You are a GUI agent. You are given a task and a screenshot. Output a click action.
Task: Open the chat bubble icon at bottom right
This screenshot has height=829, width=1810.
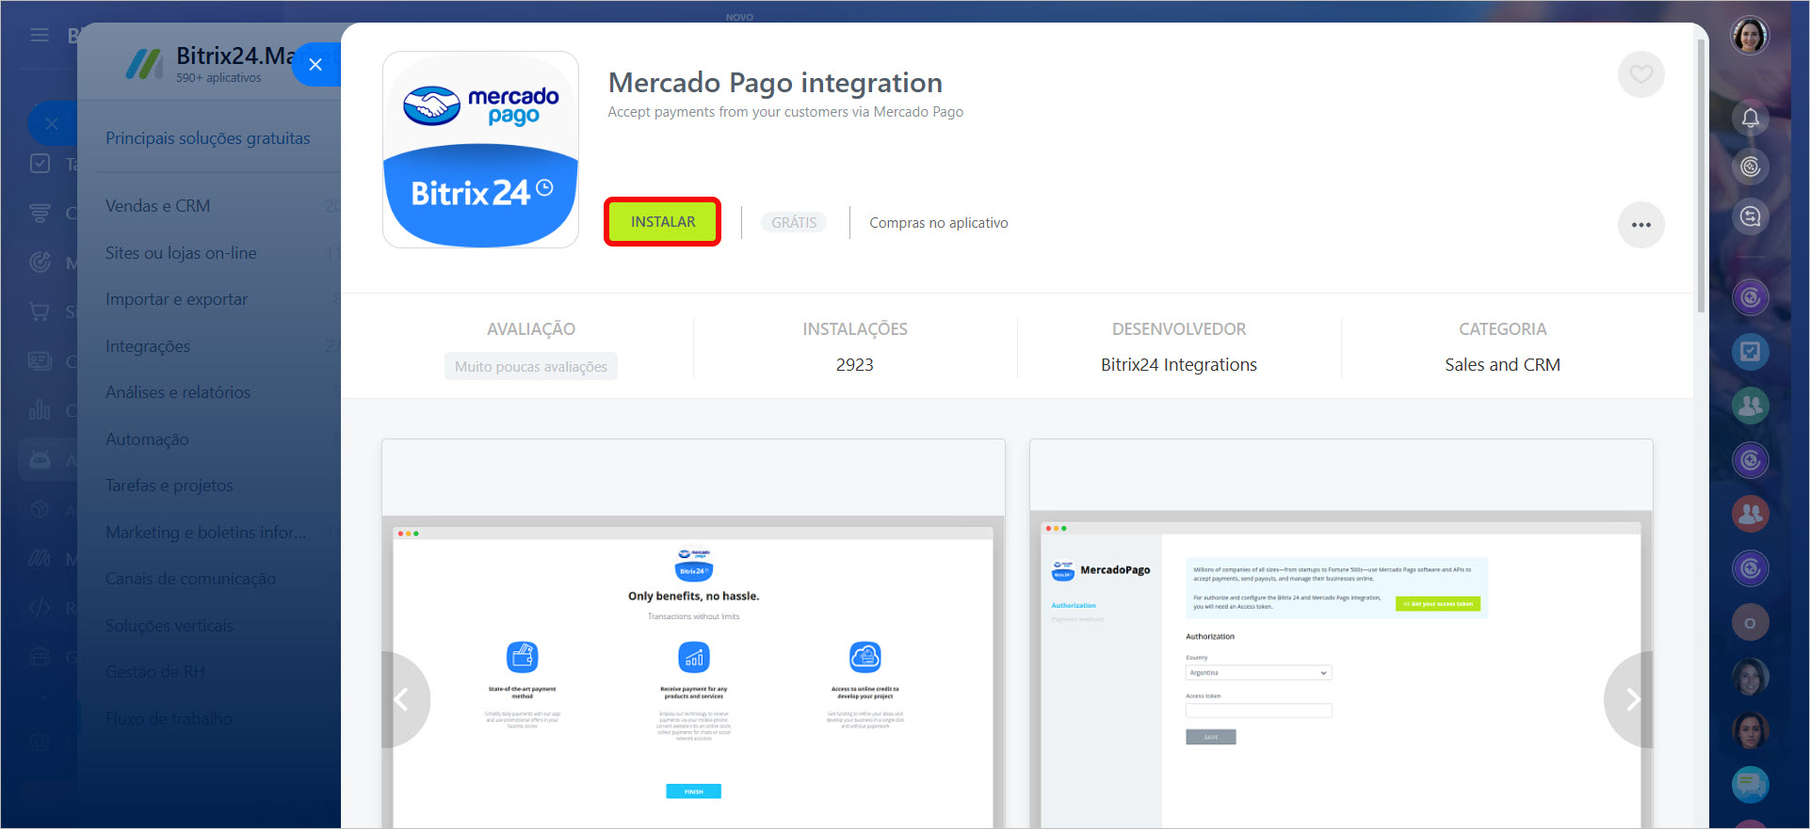pyautogui.click(x=1750, y=784)
